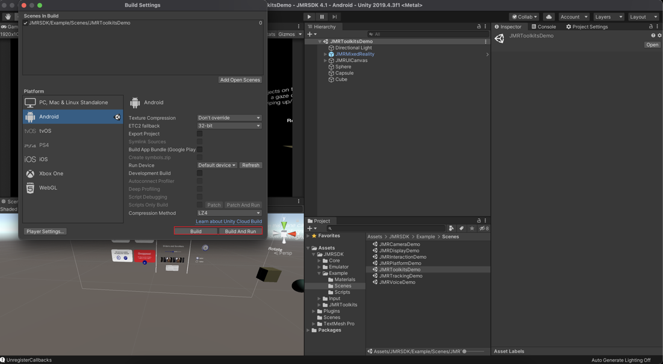This screenshot has width=663, height=364.
Task: Click the label filter icon in Project panel
Action: [x=463, y=228]
